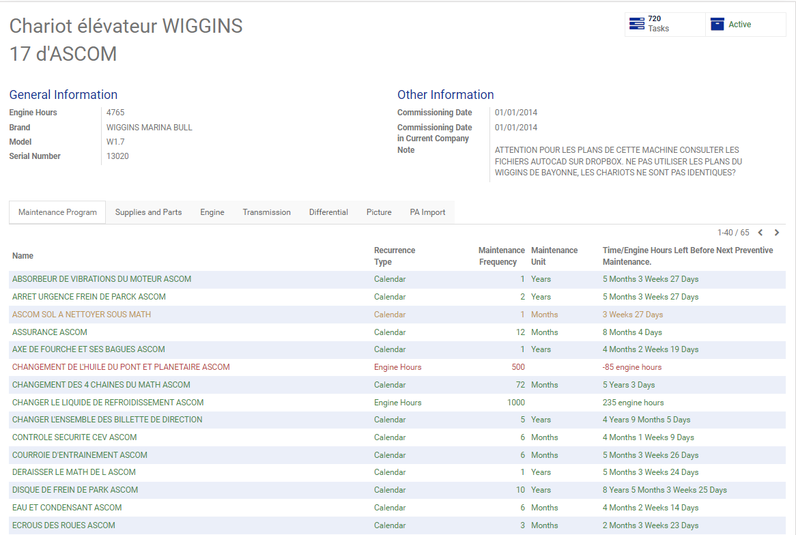The image size is (796, 535).
Task: Open the Differential tab
Action: tap(328, 212)
